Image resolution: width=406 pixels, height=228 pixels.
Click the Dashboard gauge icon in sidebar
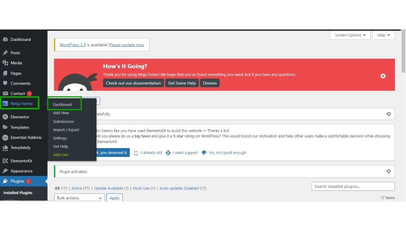click(x=5, y=39)
